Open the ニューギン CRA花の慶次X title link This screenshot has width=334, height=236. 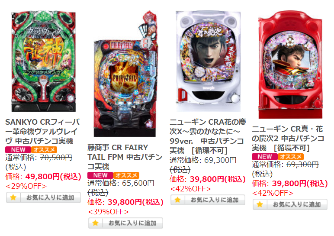click(208, 136)
